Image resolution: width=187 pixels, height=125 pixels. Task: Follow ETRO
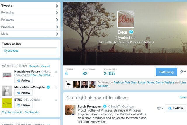pyautogui.click(x=23, y=105)
